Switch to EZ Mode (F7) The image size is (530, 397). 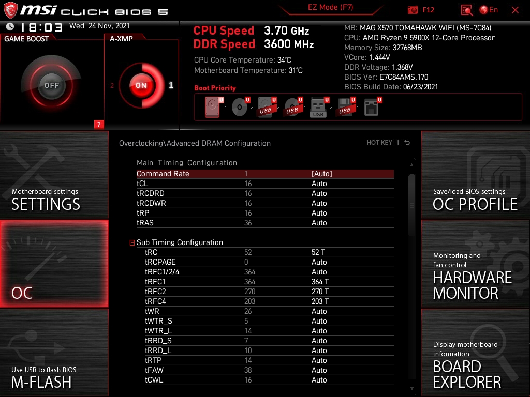331,7
